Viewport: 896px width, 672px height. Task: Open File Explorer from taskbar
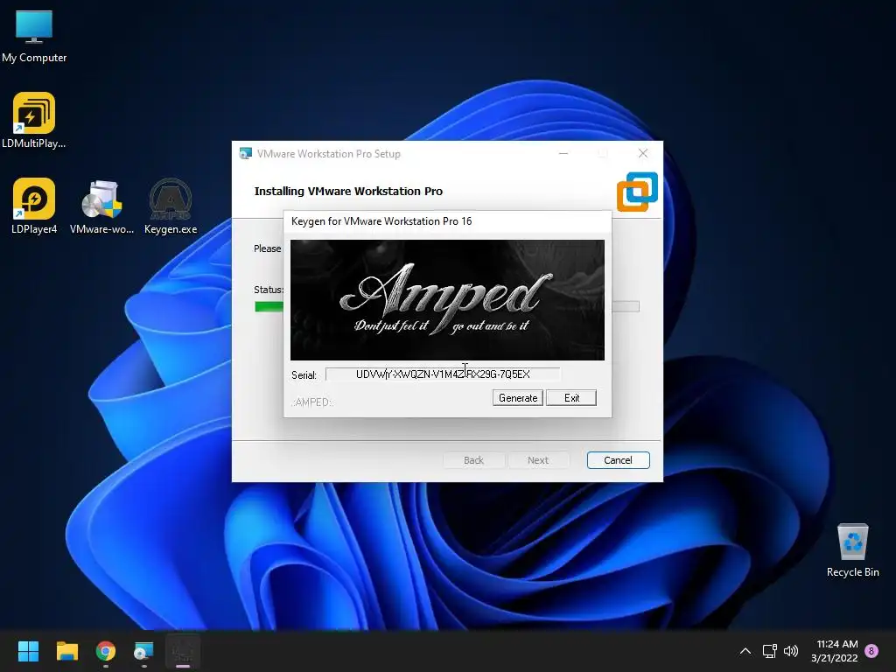point(66,651)
